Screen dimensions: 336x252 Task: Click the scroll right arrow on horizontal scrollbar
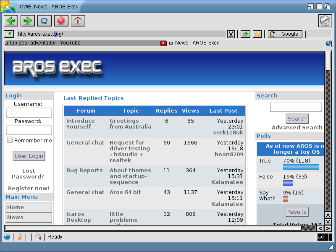pyautogui.click(x=328, y=228)
